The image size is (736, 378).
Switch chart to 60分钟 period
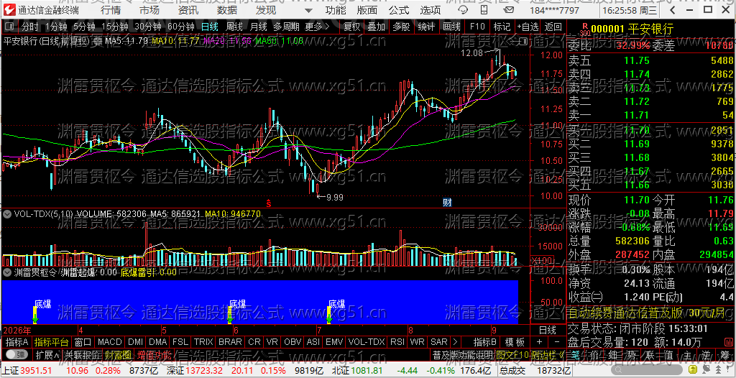[180, 27]
